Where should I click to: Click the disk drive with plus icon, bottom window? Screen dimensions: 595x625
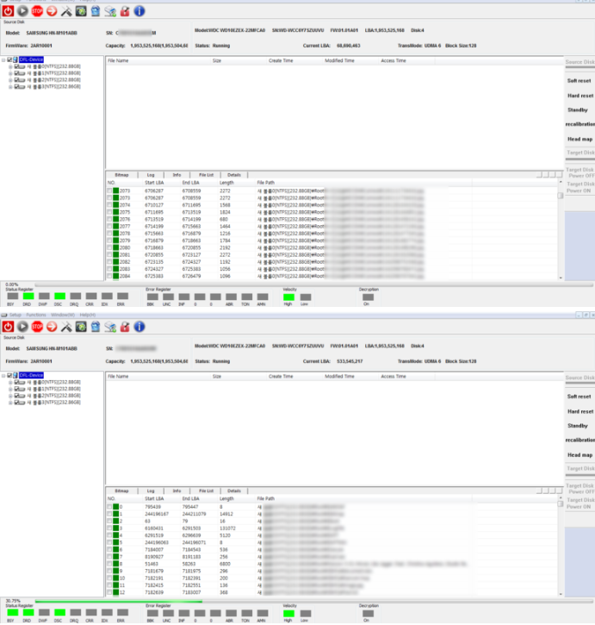[x=110, y=327]
